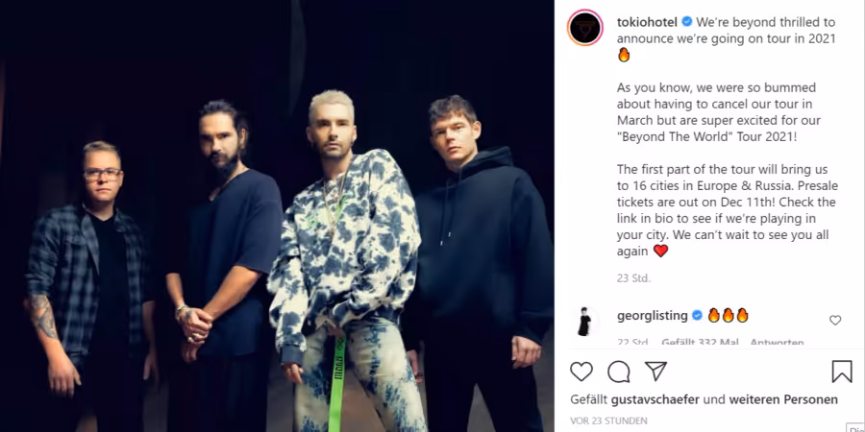865x432 pixels.
Task: View list of weiteren Personen who liked
Action: (x=783, y=399)
